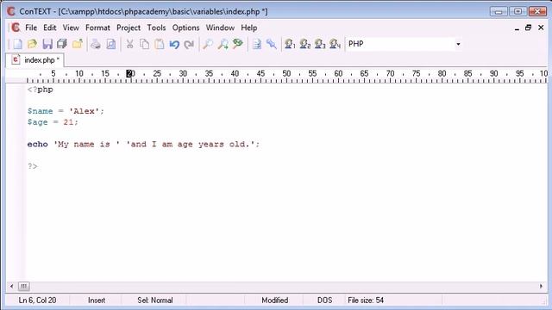Click the pin stay-on-top icon
Viewport: 552px width, 310px height.
pos(272,44)
